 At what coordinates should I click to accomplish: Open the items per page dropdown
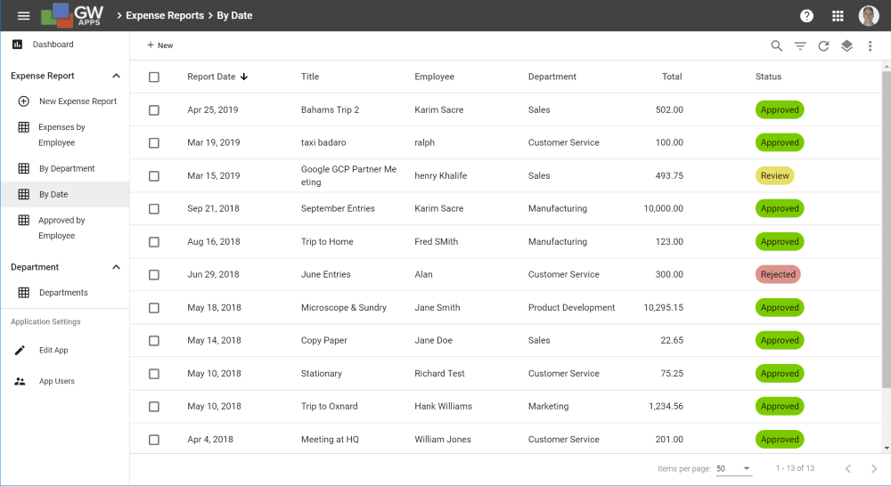click(x=733, y=468)
